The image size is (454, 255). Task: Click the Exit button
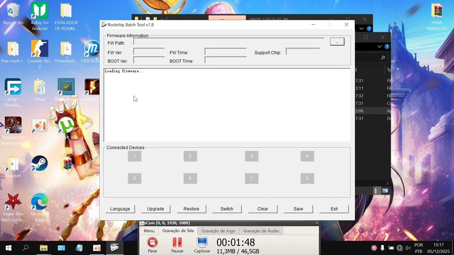334,209
